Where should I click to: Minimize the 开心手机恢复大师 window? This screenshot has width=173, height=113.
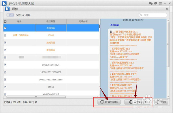[165, 4]
